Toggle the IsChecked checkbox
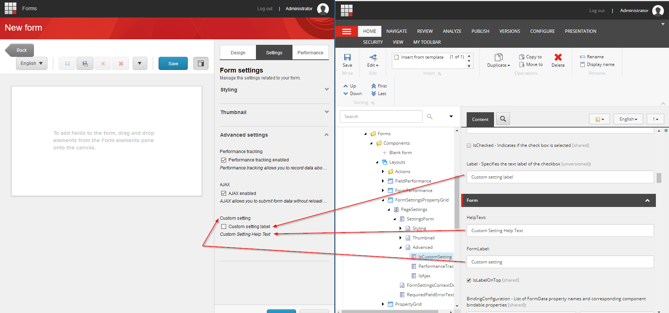Image resolution: width=669 pixels, height=313 pixels. [x=469, y=145]
